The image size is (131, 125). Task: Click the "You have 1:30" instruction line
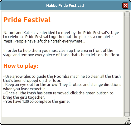36,101
